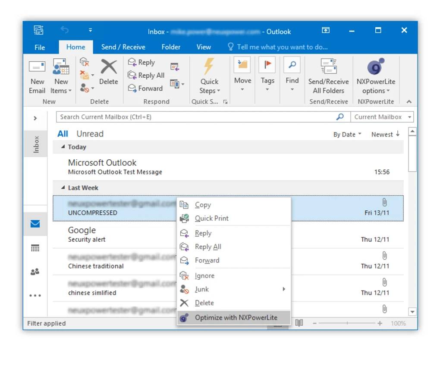
Task: Collapse the Last Week group
Action: point(63,188)
